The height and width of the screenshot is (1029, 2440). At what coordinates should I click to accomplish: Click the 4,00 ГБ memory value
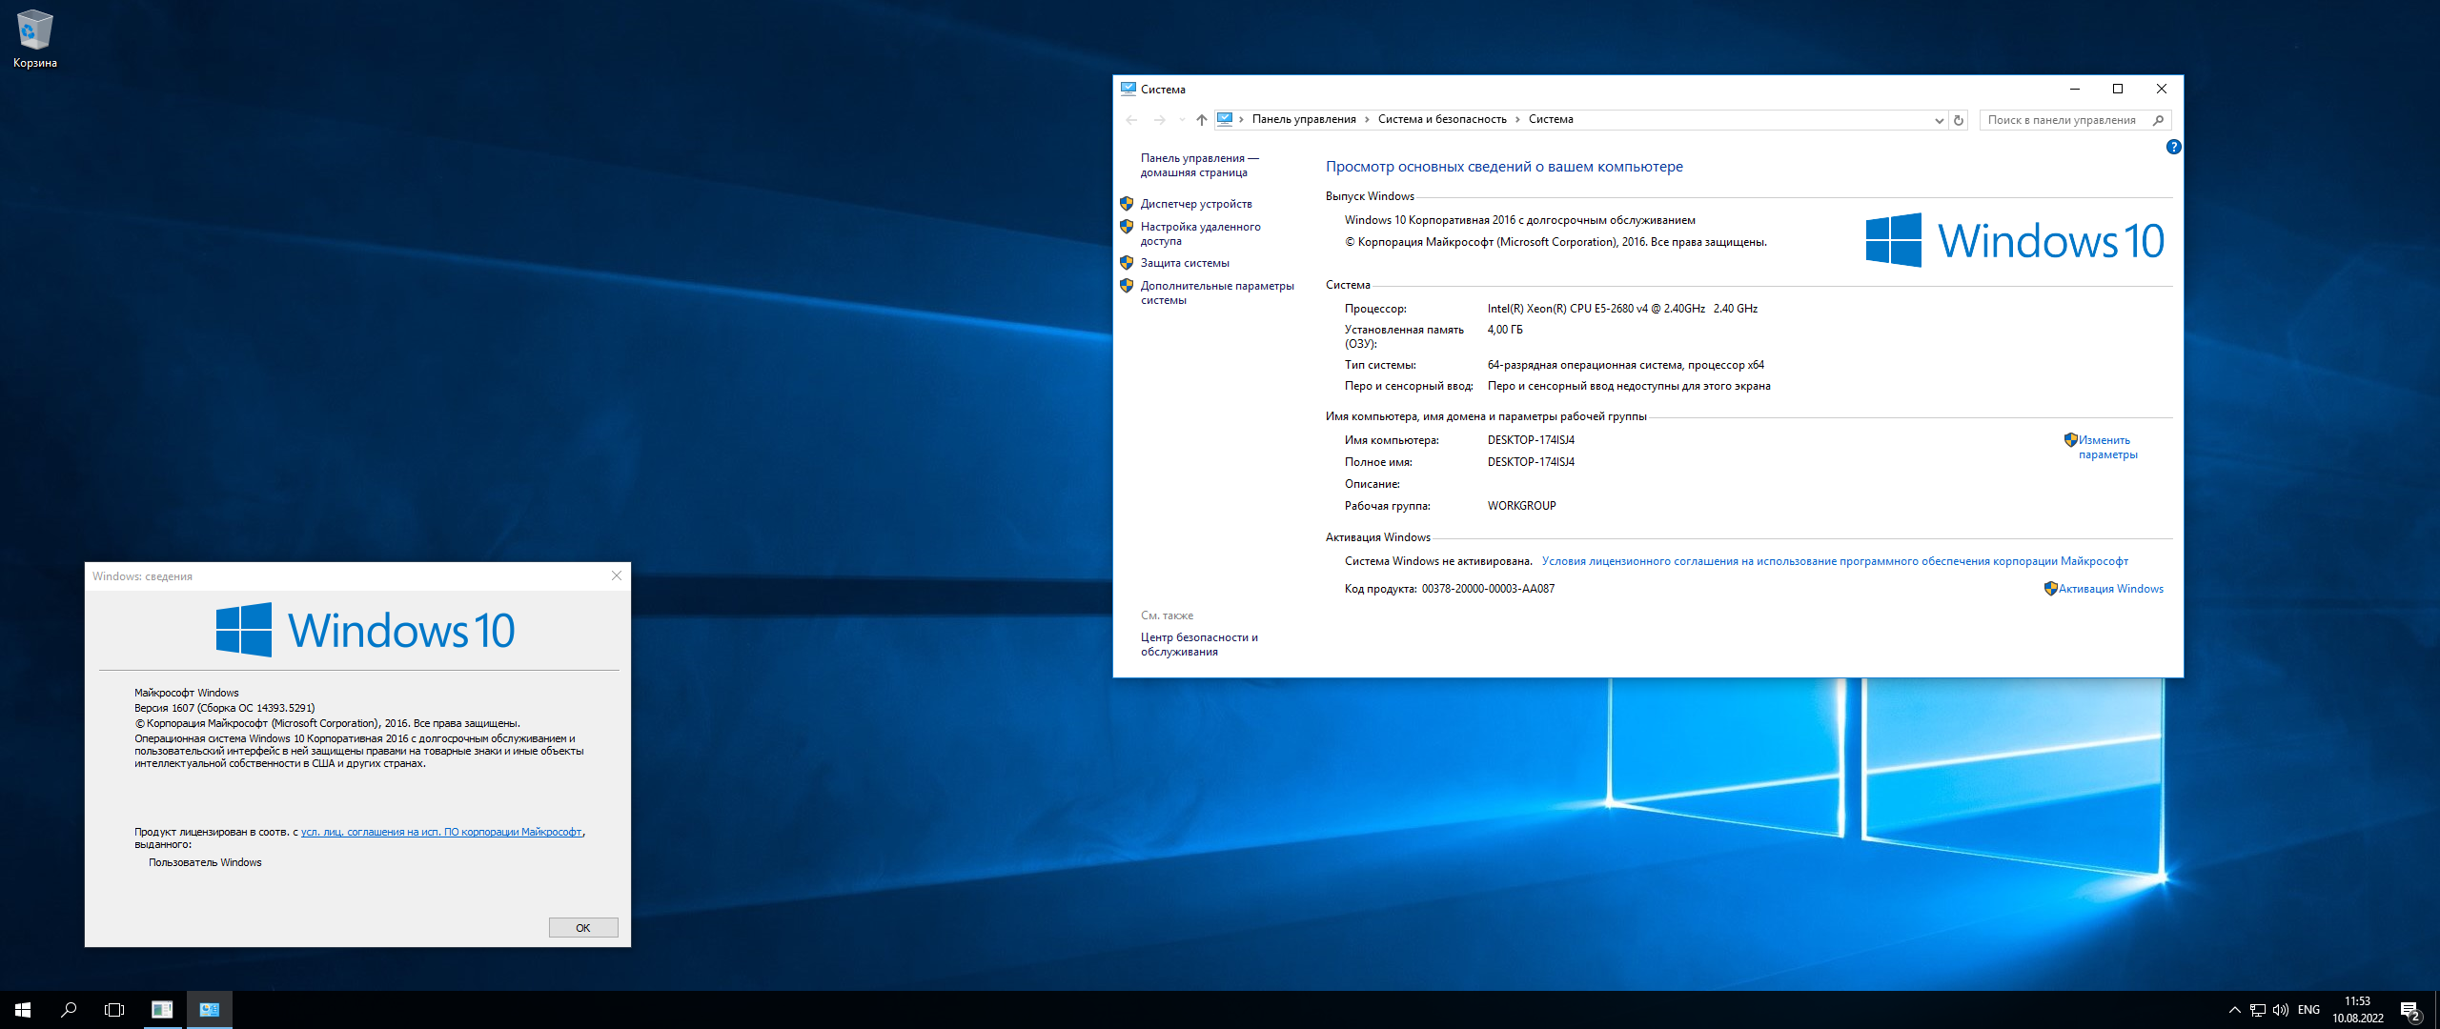(x=1505, y=330)
